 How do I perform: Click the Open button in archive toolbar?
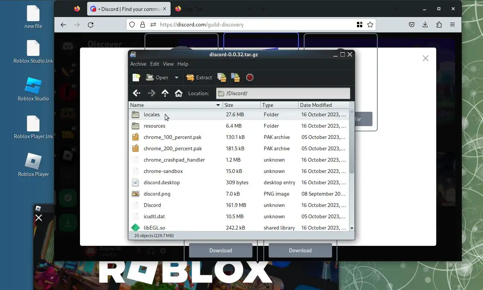click(x=157, y=77)
